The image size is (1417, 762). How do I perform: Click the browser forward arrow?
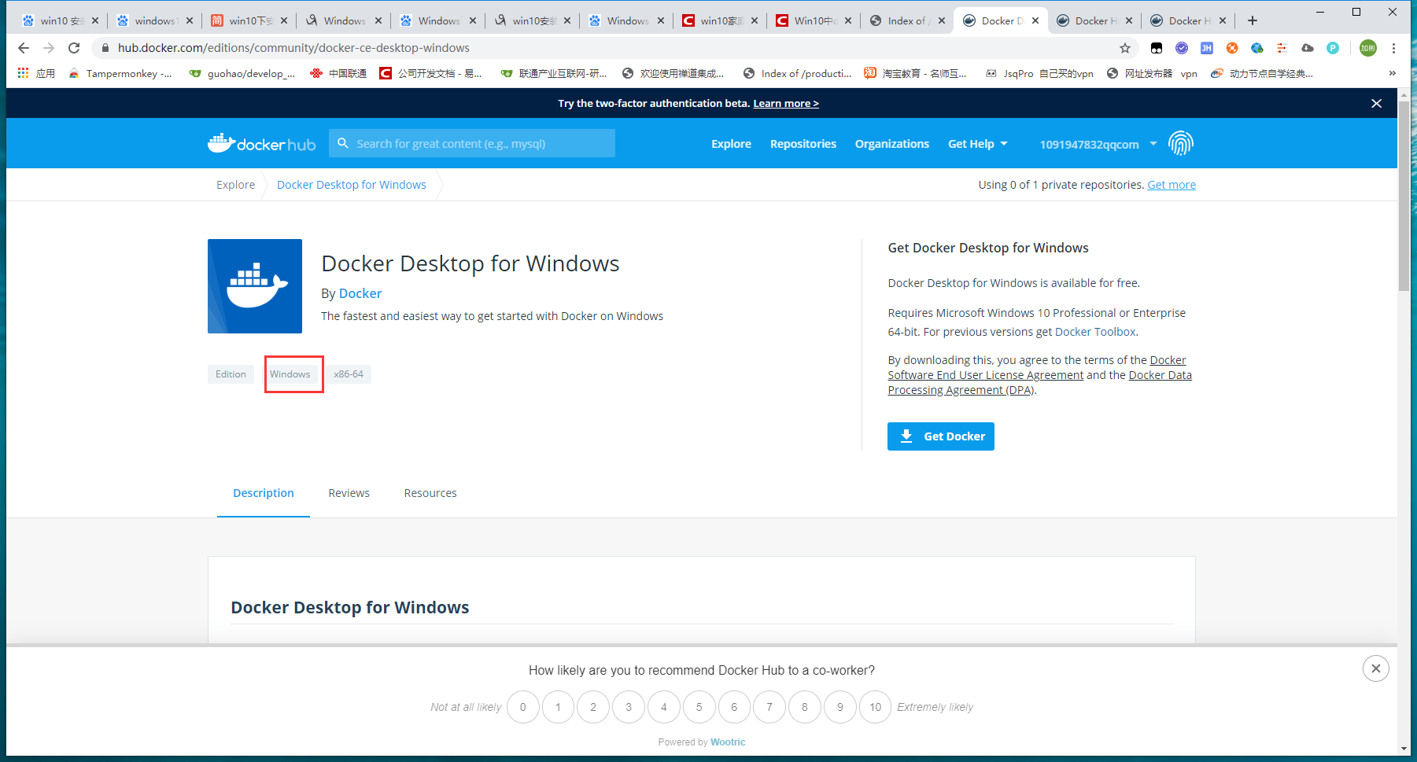pyautogui.click(x=49, y=48)
